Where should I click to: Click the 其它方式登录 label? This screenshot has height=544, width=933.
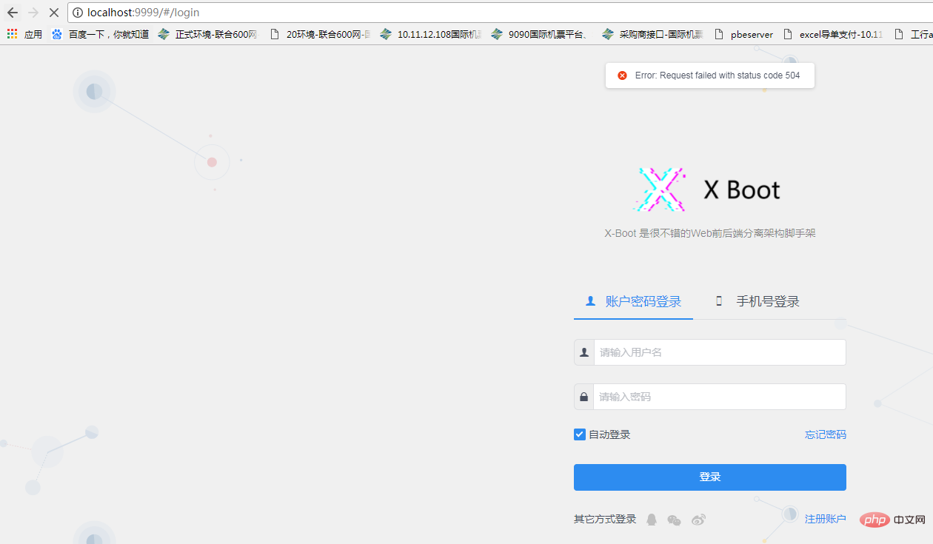[x=605, y=519]
